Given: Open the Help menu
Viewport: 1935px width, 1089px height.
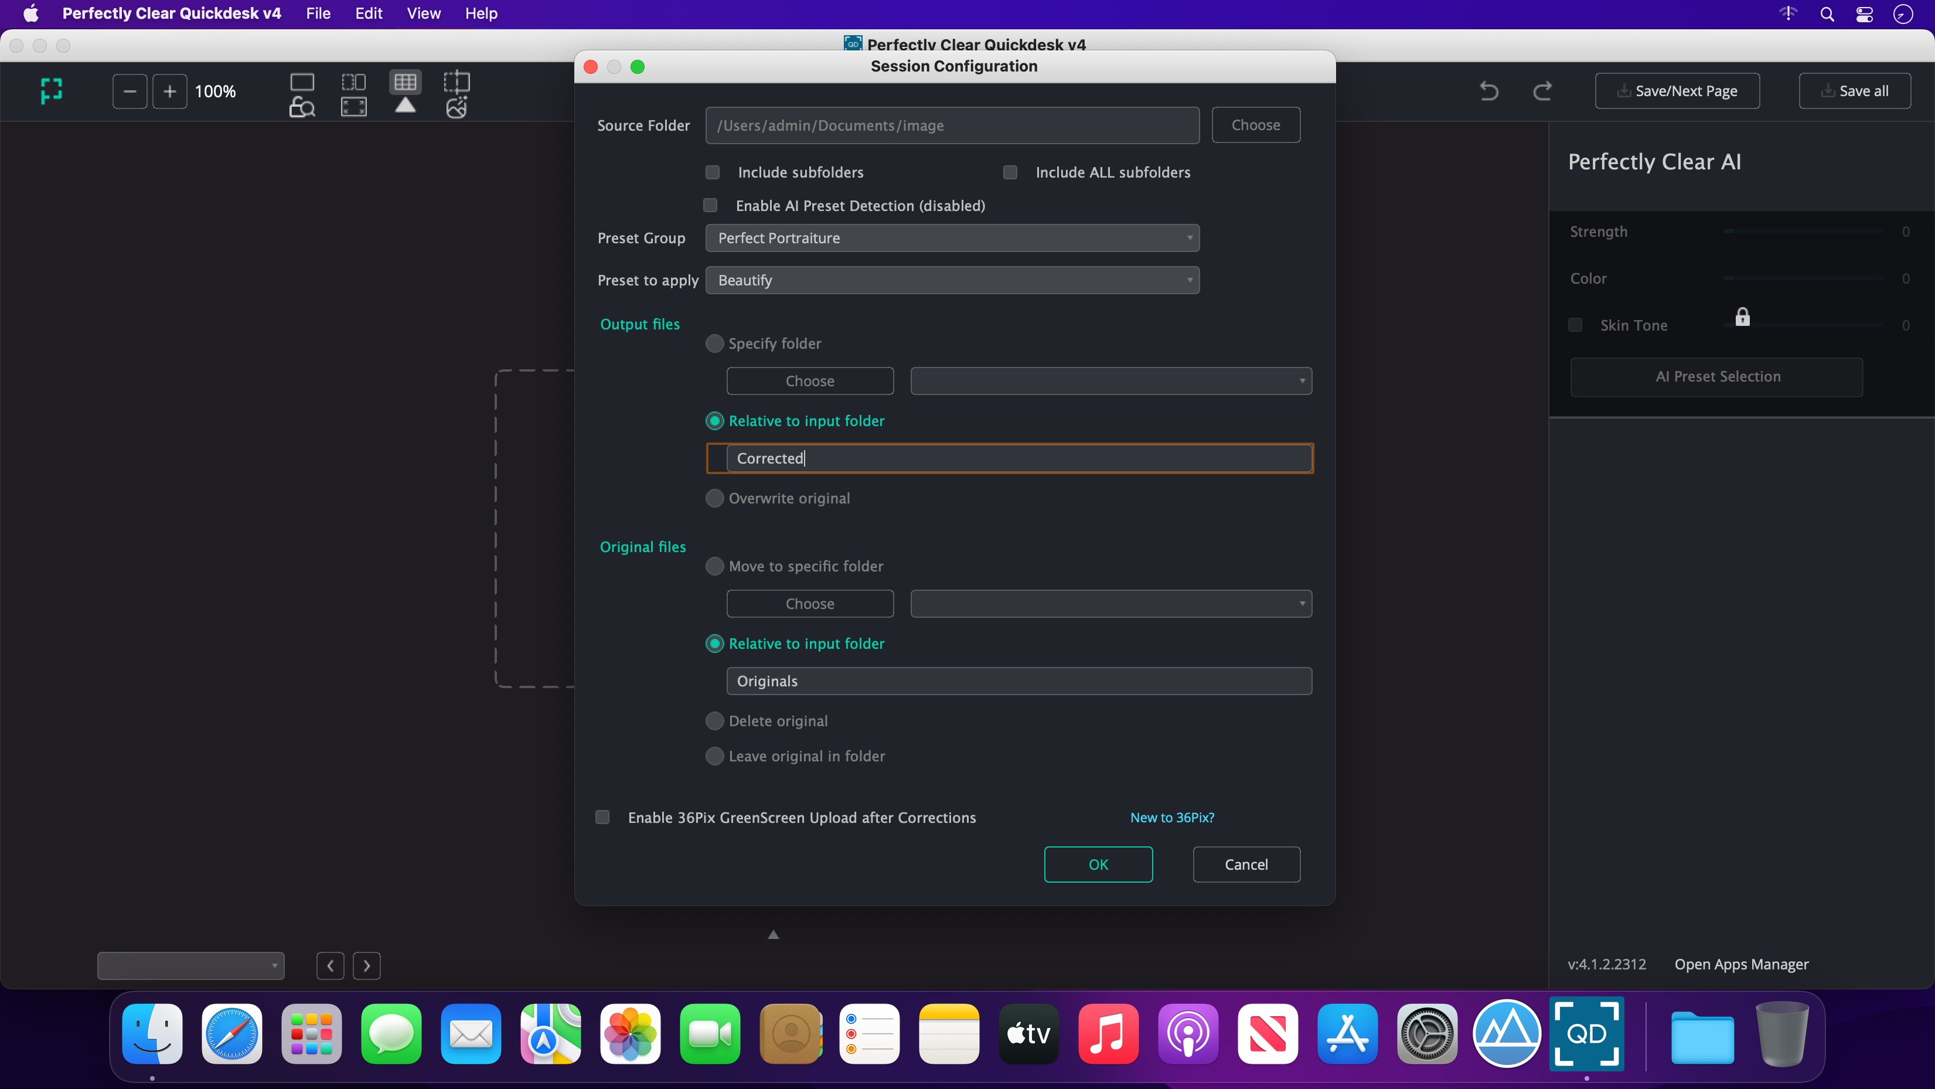Looking at the screenshot, I should click(482, 14).
